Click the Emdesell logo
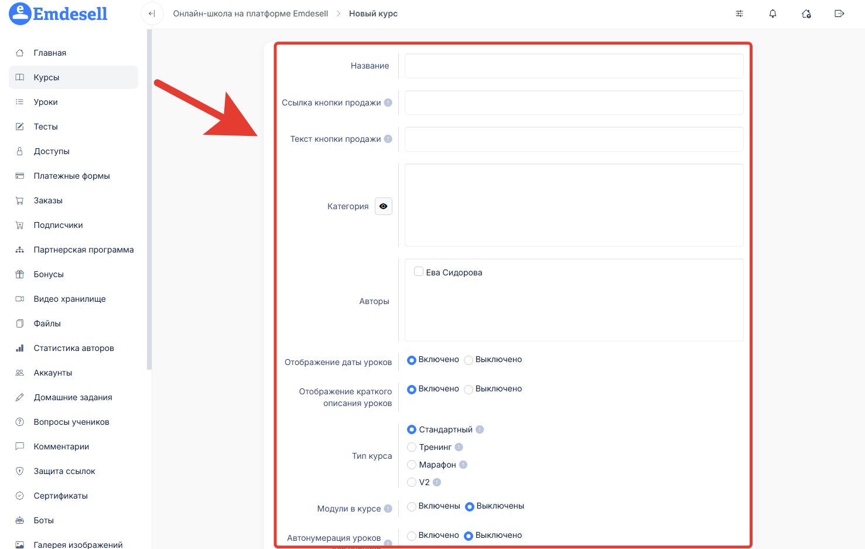Image resolution: width=865 pixels, height=549 pixels. pyautogui.click(x=59, y=13)
